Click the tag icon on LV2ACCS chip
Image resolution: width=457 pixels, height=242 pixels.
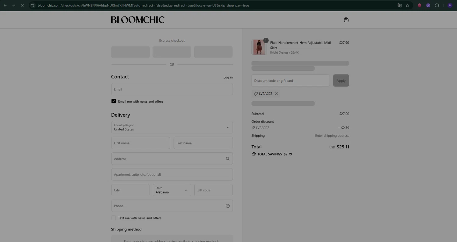(x=256, y=94)
